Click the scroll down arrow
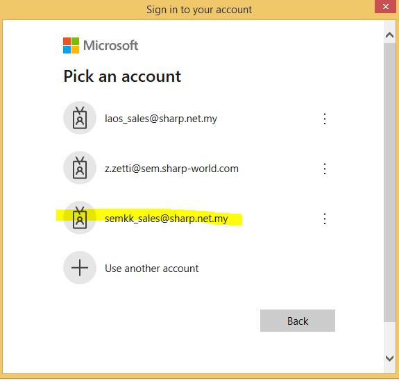Viewport: 399px width, 381px height. [x=389, y=358]
